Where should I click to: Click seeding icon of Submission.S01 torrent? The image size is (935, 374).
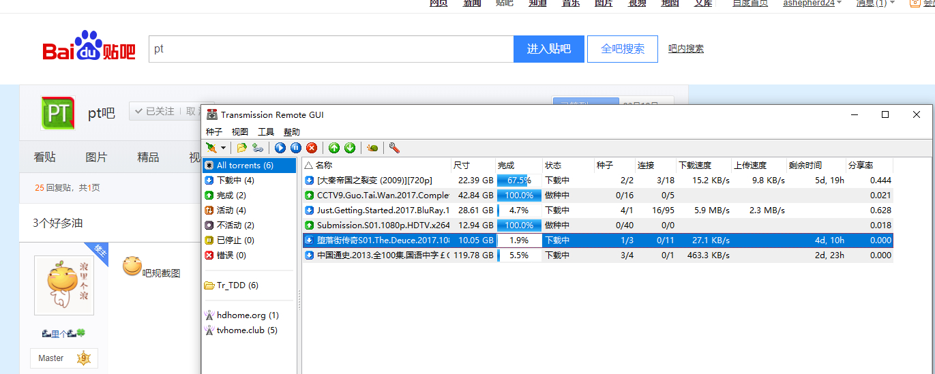coord(310,225)
